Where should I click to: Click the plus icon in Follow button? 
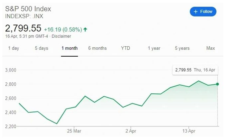point(195,12)
